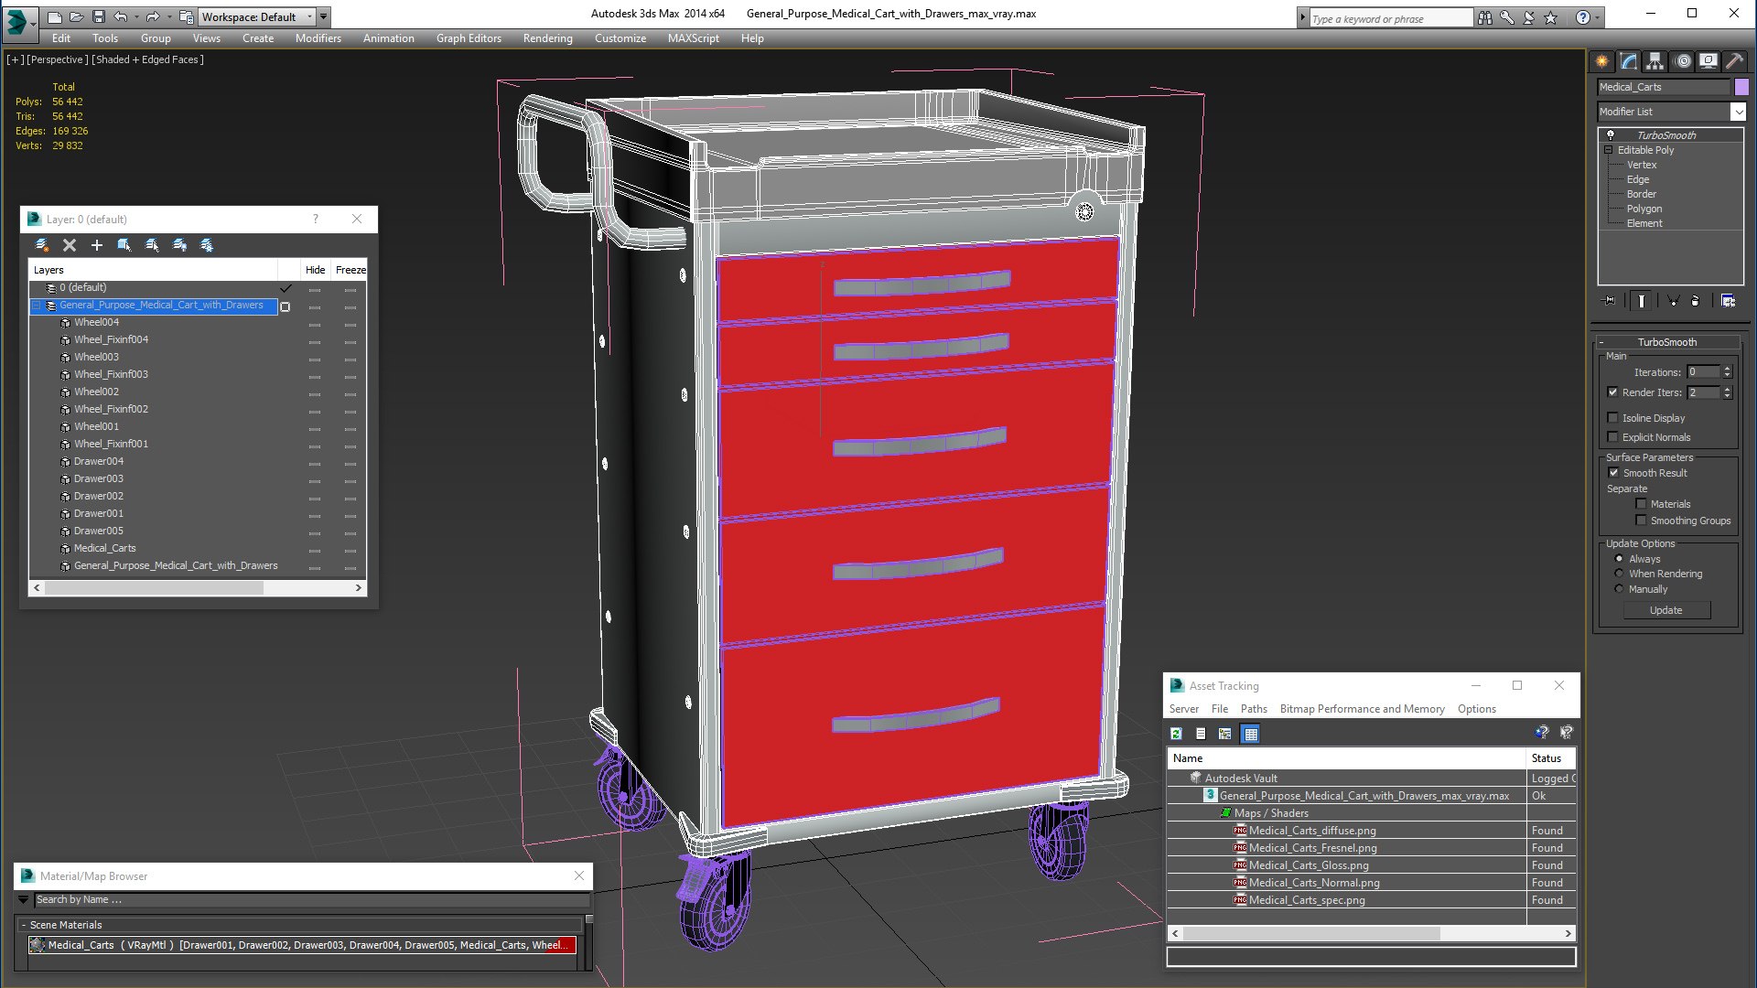Delete highlighted layer with X icon
The width and height of the screenshot is (1757, 988).
click(x=70, y=245)
